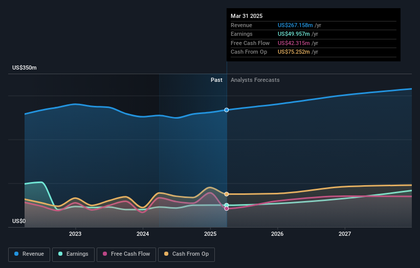This screenshot has width=420, height=268.
Task: Toggle the Revenue legend series
Action: (x=29, y=254)
